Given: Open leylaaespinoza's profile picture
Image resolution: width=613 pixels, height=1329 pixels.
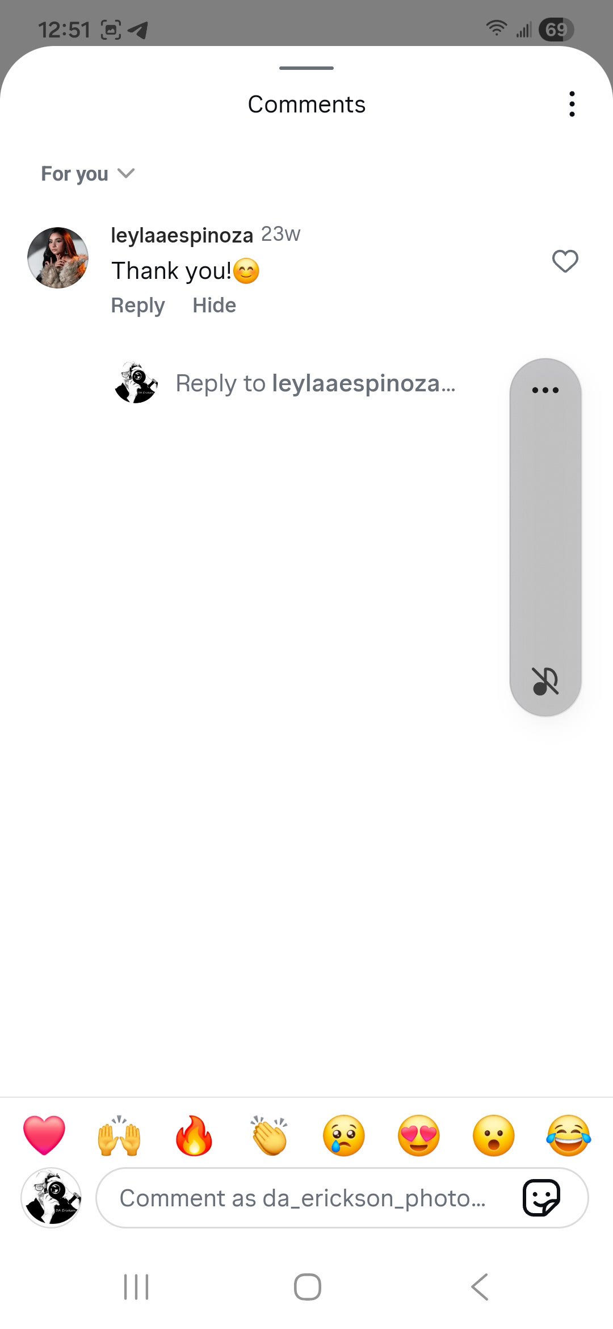Looking at the screenshot, I should click(x=58, y=258).
